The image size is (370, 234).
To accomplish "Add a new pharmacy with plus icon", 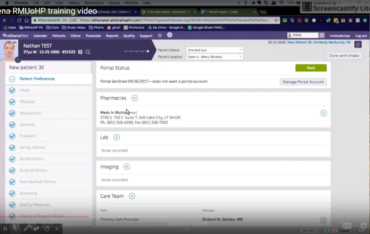I will point(135,98).
